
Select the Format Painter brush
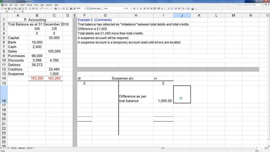point(41,8)
